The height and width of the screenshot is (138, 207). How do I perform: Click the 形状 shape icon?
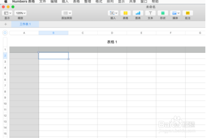point(163,13)
